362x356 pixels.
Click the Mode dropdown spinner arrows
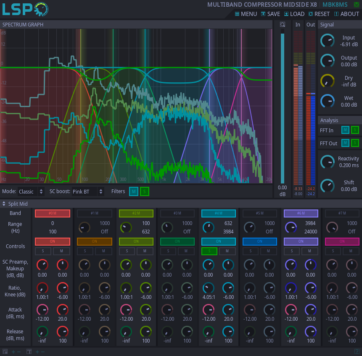tap(41, 191)
